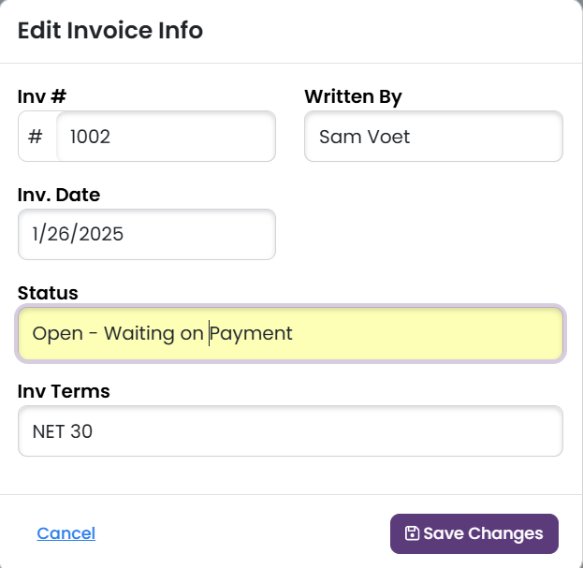
Task: Click the # prefix symbol box
Action: pyautogui.click(x=37, y=136)
